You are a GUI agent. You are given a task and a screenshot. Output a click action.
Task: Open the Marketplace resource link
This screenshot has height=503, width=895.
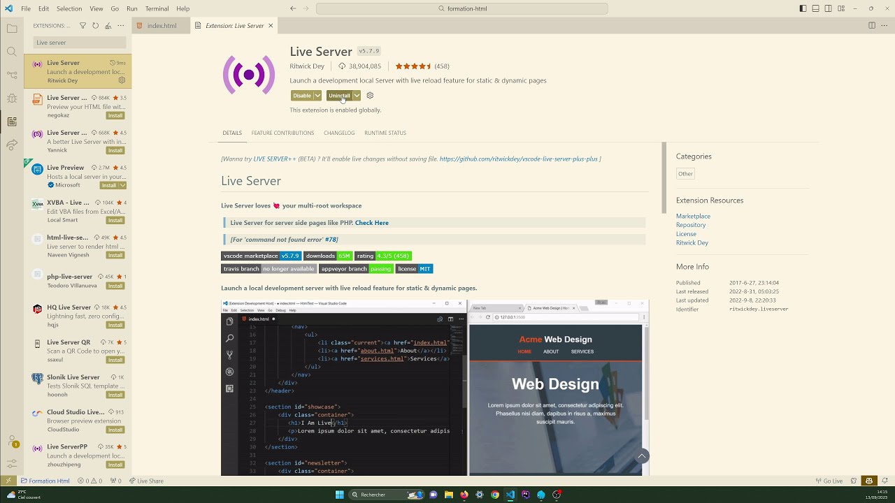[693, 216]
